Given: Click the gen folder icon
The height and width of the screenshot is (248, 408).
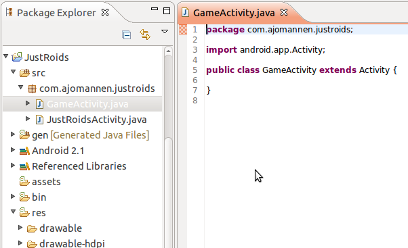Looking at the screenshot, I should (x=24, y=134).
